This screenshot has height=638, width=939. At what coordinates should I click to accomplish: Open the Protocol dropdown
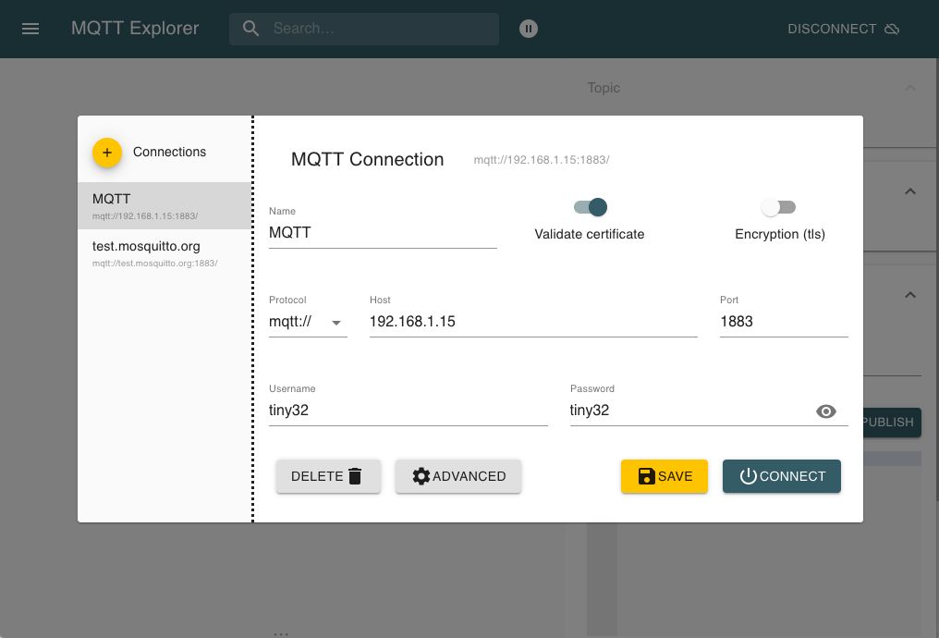click(308, 322)
